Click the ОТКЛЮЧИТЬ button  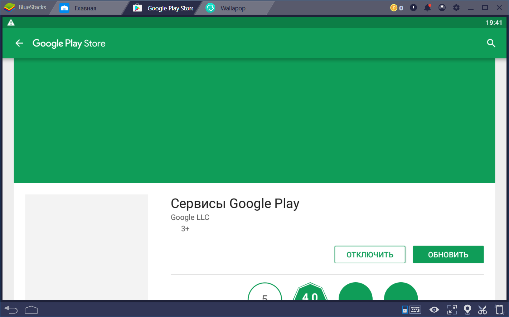point(370,255)
